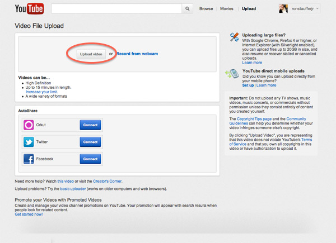Open the Terms of Service link
Viewport: 336px width, 243px height.
tap(271, 142)
